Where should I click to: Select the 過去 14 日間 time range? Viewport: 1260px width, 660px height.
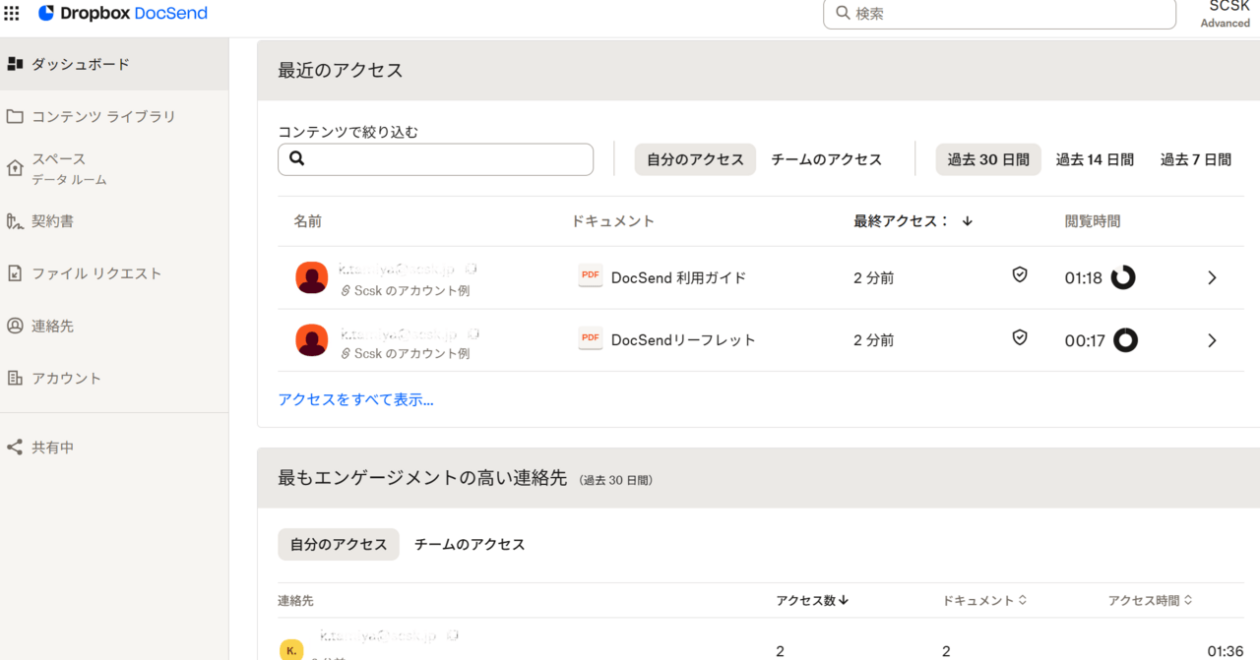[x=1095, y=159]
